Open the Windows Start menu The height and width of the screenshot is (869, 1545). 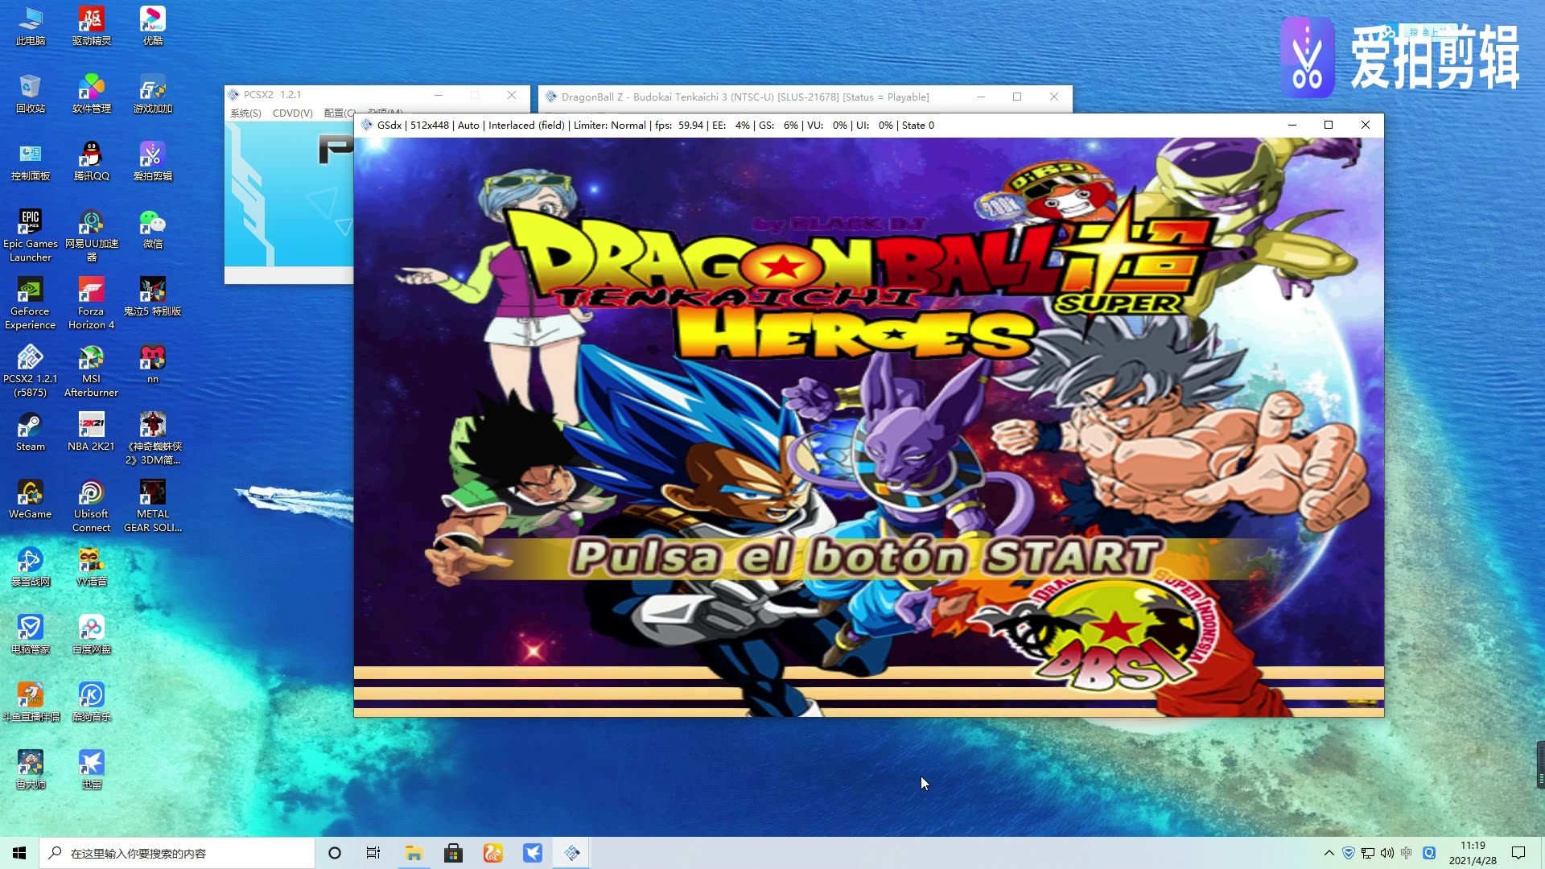click(x=19, y=853)
